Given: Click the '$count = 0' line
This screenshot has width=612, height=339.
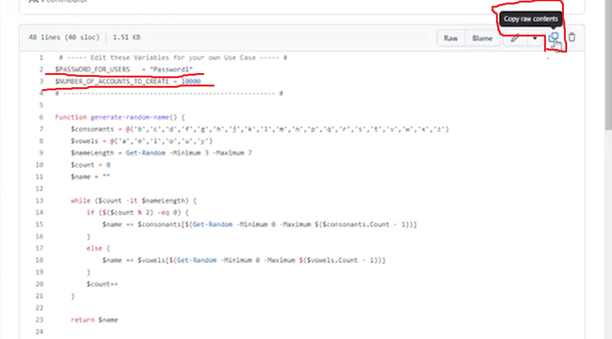Looking at the screenshot, I should (x=90, y=165).
